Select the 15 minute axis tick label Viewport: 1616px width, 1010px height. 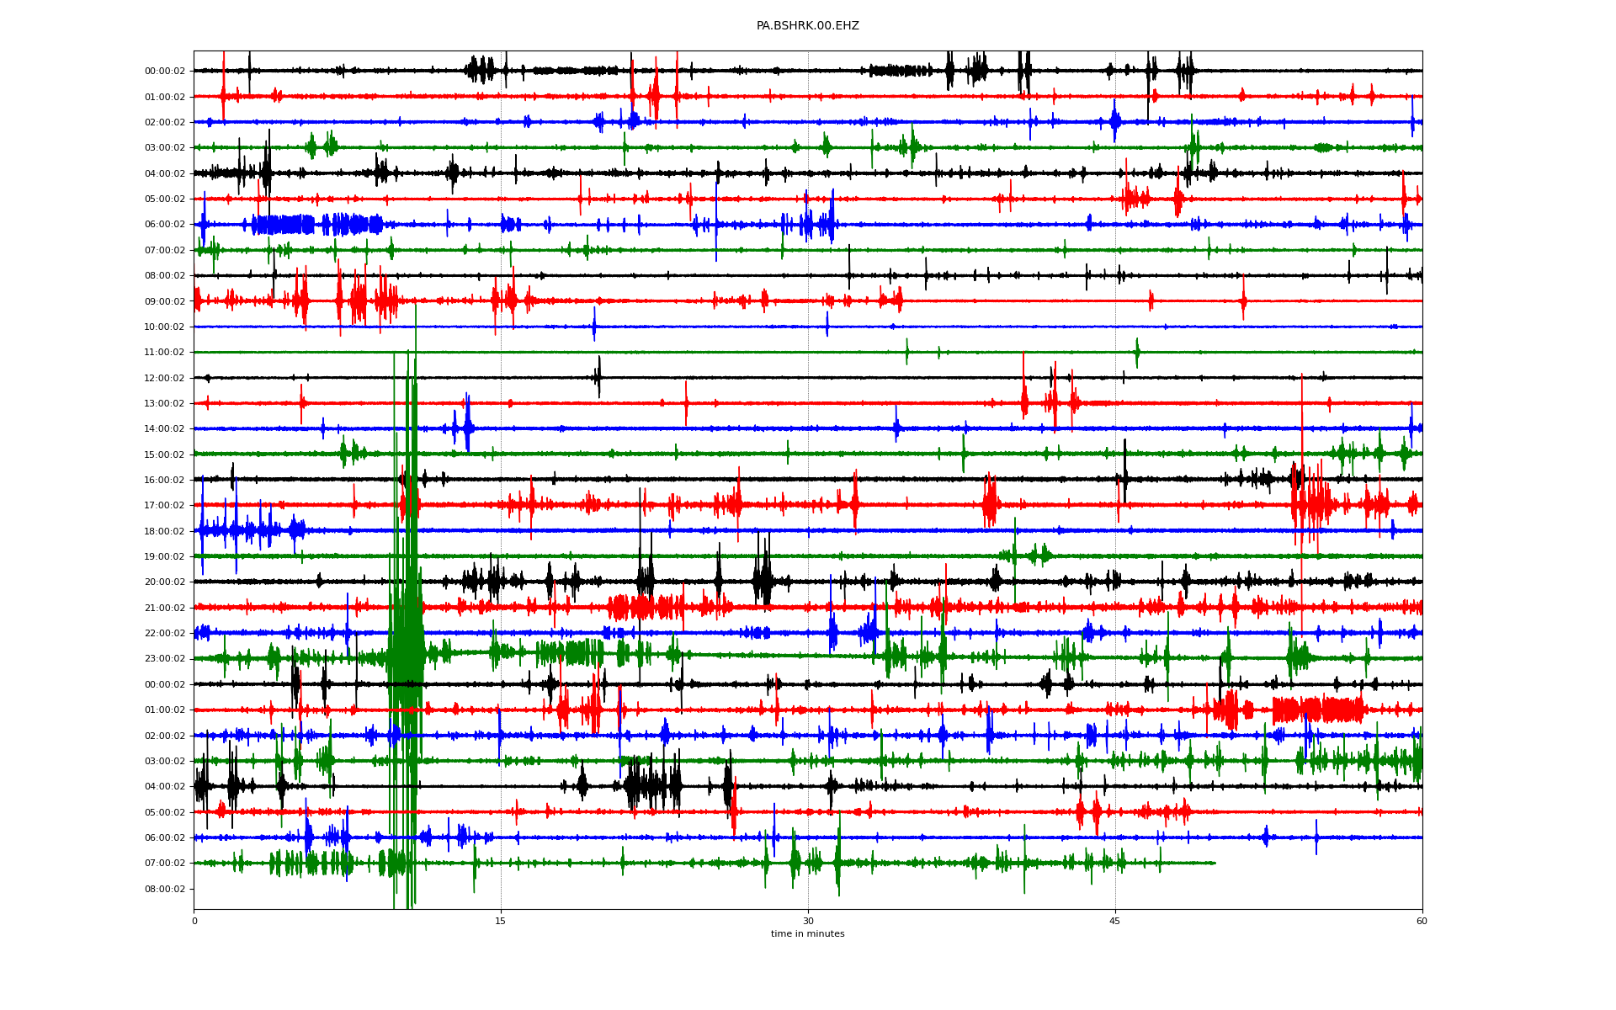pyautogui.click(x=501, y=921)
